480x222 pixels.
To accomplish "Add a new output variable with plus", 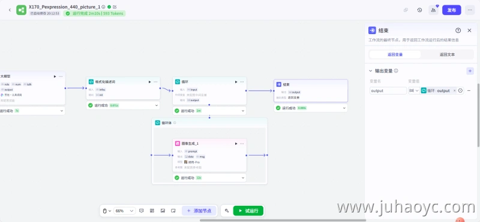I will point(470,71).
